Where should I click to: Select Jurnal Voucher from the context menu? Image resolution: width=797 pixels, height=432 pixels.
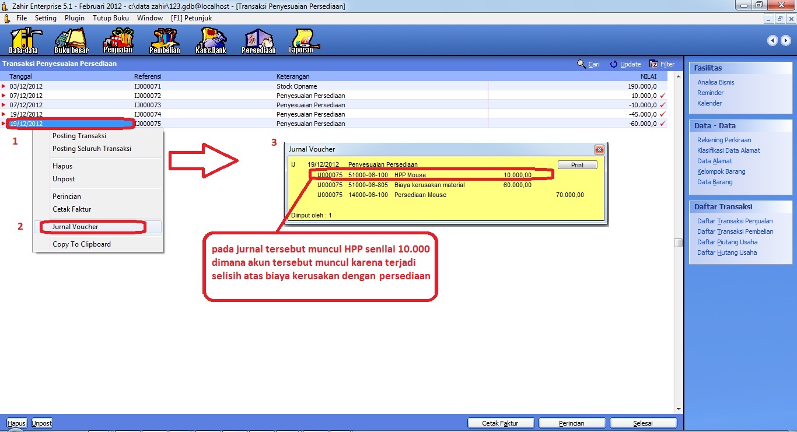click(x=75, y=227)
